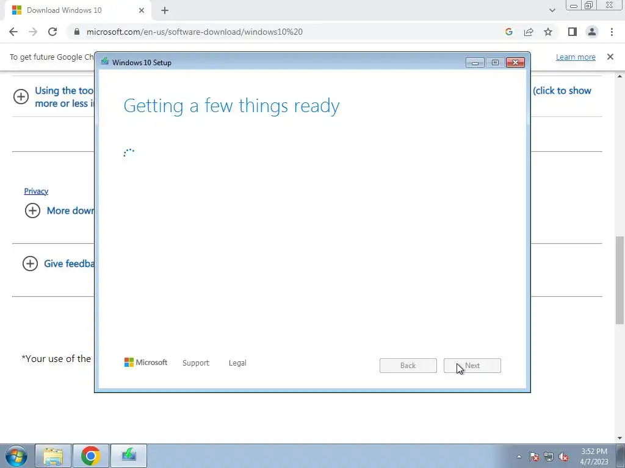Share this page using the share icon
This screenshot has height=468, width=625.
coord(529,32)
